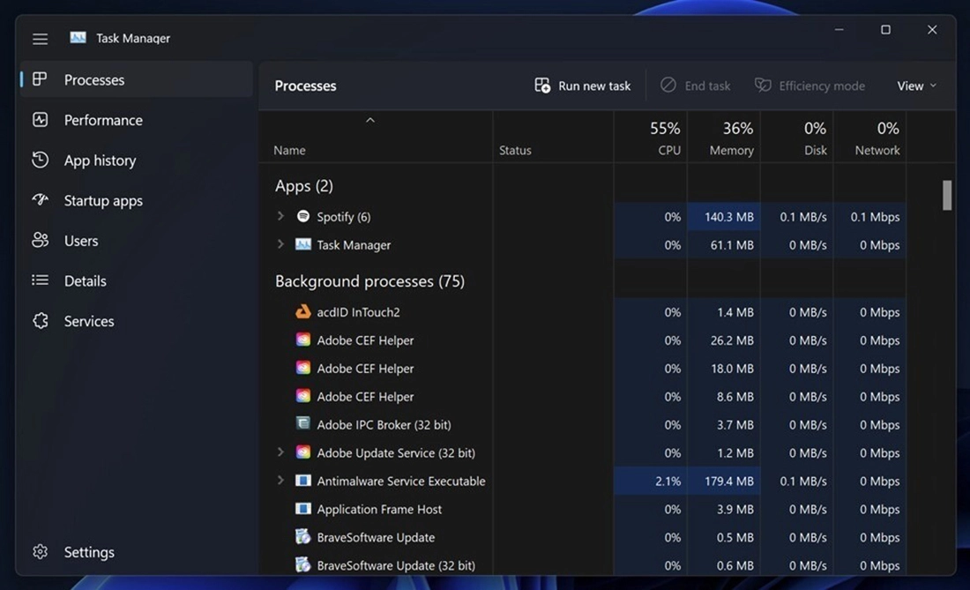The width and height of the screenshot is (970, 590).
Task: Expand the Spotify (6) process group
Action: [280, 216]
